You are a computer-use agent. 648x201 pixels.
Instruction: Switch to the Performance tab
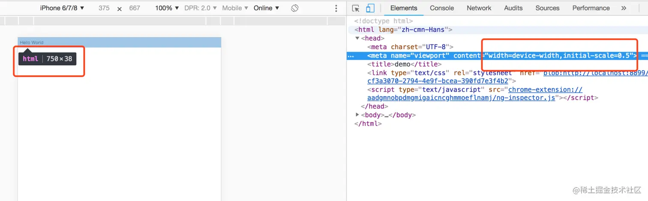point(591,8)
